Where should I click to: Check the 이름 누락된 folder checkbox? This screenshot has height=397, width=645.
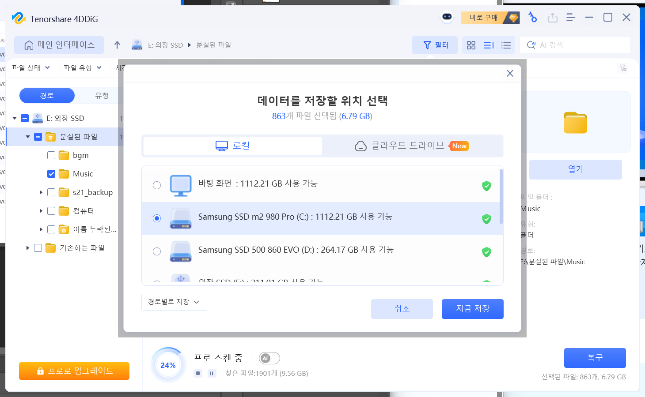point(51,229)
